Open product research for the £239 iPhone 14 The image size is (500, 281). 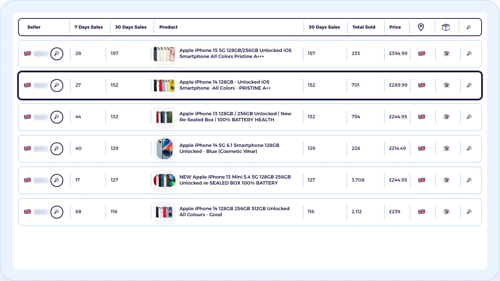[x=469, y=212]
